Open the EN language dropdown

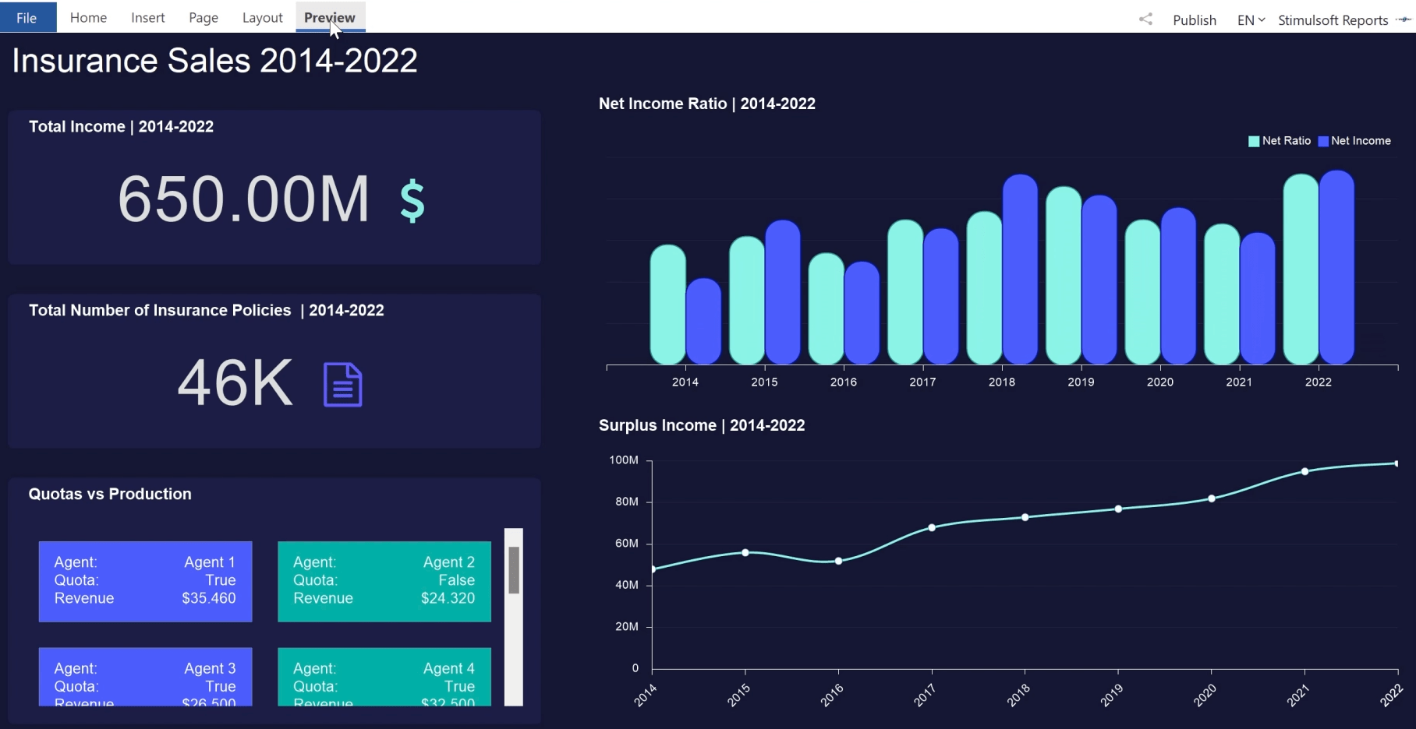click(1251, 20)
